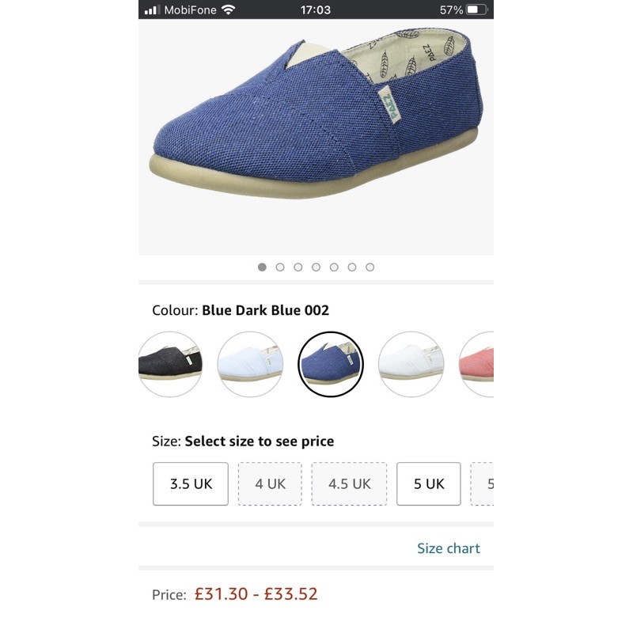The image size is (633, 633).
Task: Select the dark blue shoe colour swatch
Action: (330, 364)
